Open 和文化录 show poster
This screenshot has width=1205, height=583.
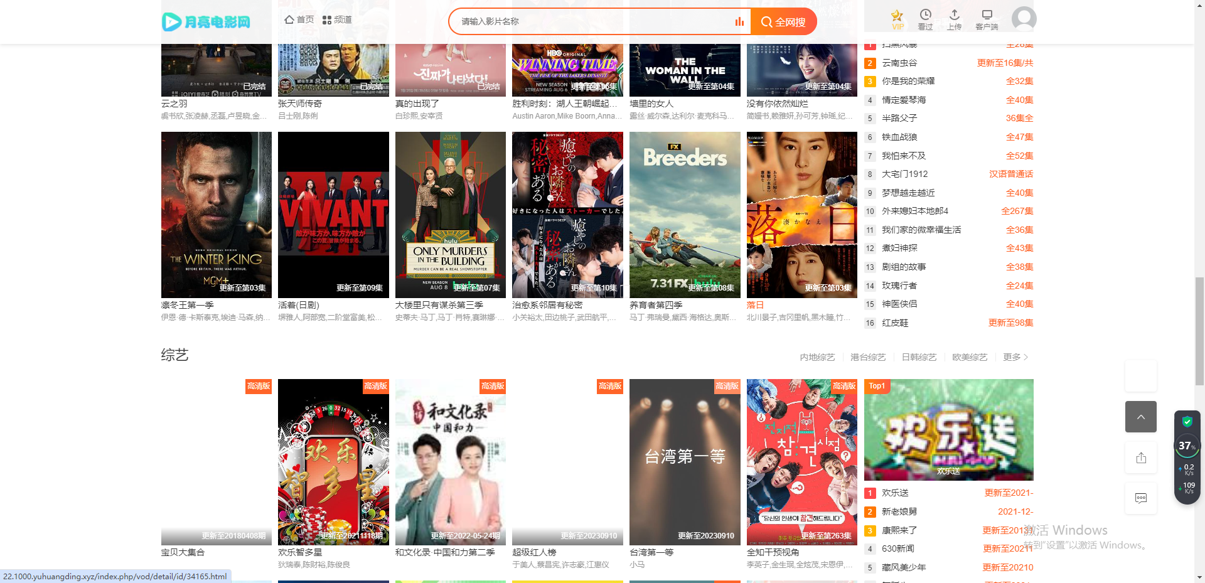pos(451,462)
